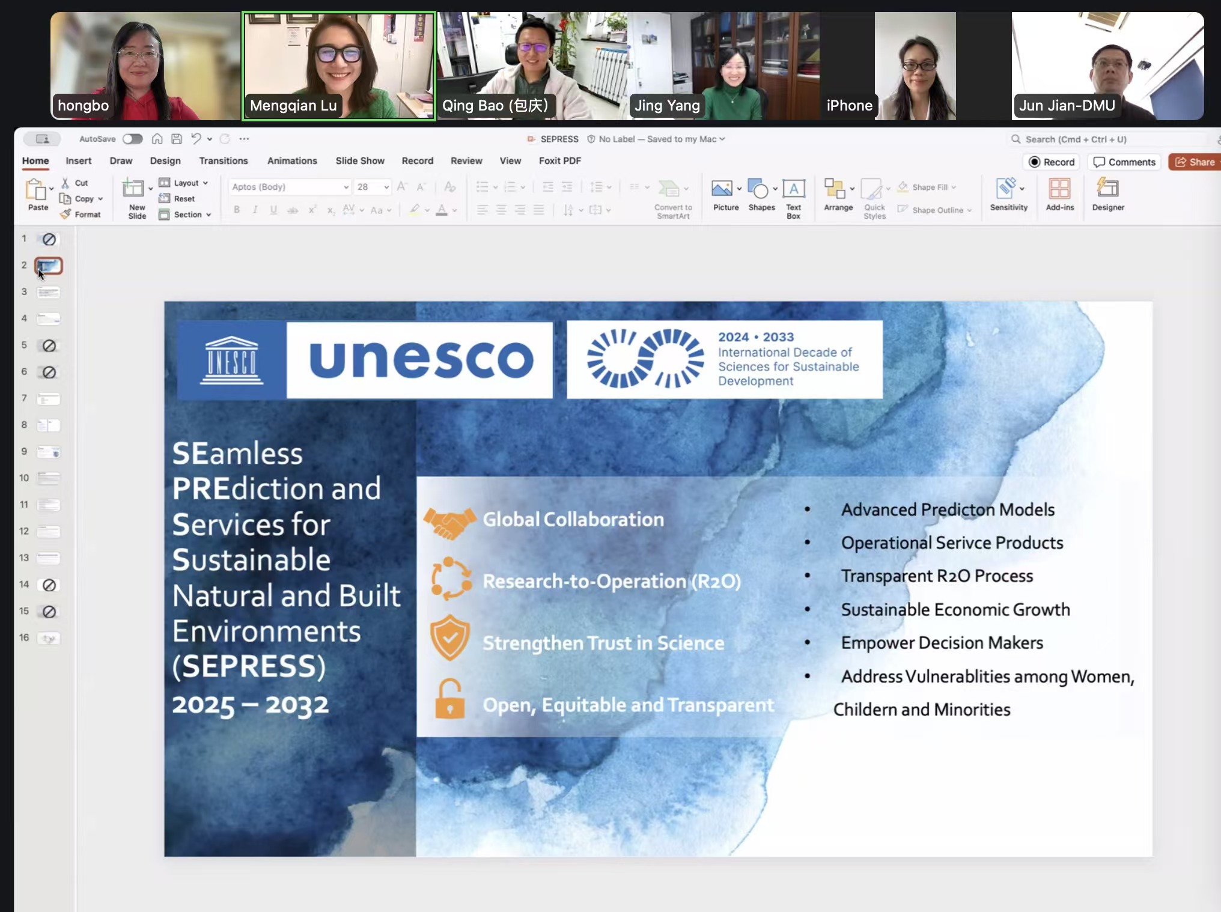Toggle bold formatting

pyautogui.click(x=236, y=210)
